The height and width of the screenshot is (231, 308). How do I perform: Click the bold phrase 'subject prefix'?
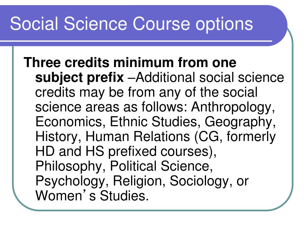click(x=79, y=78)
